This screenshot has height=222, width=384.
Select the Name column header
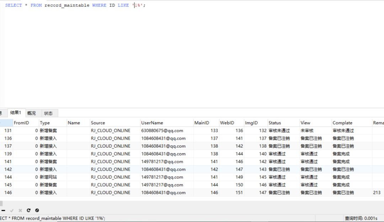(78, 123)
